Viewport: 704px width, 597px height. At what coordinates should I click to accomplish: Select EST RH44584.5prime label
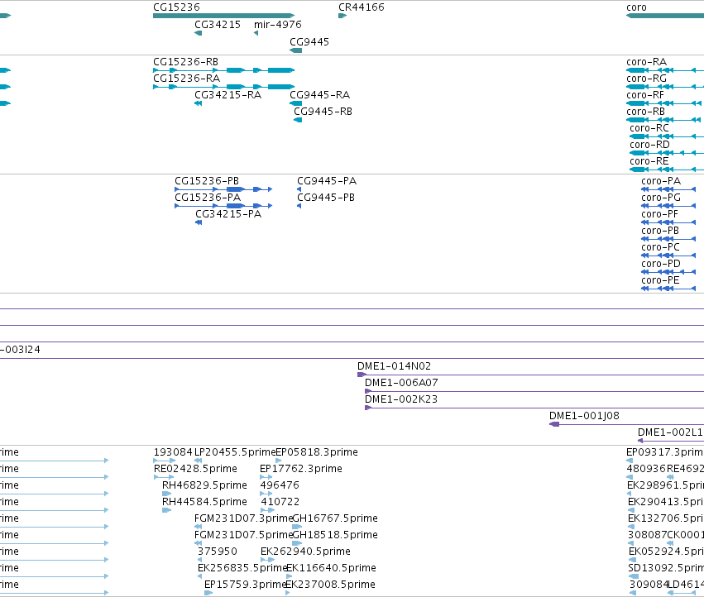[x=204, y=502]
